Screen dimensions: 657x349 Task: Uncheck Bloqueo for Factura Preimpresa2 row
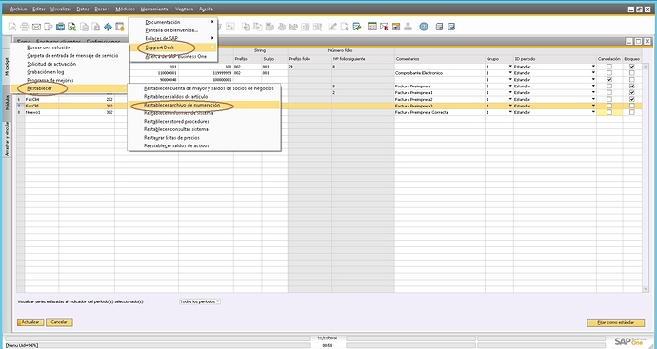point(632,100)
